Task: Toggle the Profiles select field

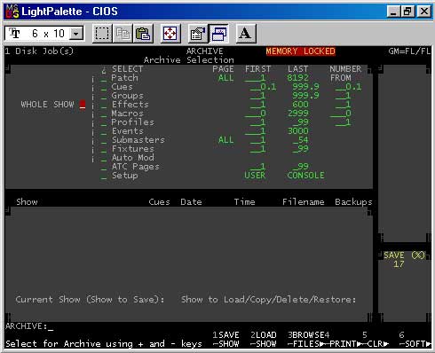Action: click(104, 123)
